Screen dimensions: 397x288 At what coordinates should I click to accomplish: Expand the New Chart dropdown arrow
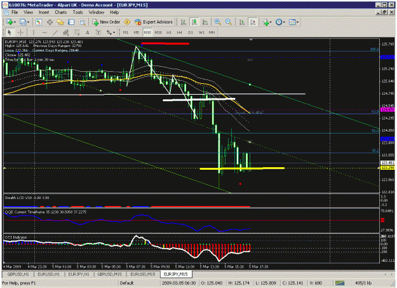coord(15,22)
